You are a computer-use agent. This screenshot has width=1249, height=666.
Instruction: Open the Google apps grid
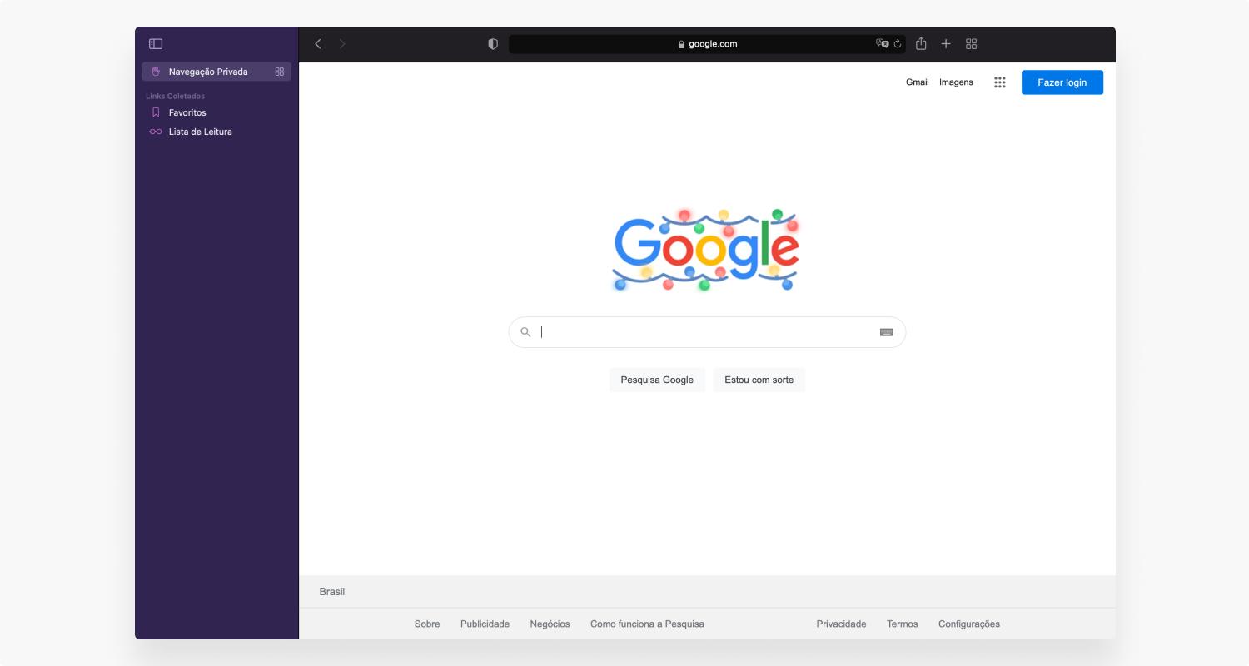1000,82
